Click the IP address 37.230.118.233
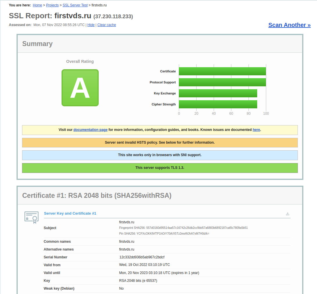The width and height of the screenshot is (317, 294). (113, 17)
